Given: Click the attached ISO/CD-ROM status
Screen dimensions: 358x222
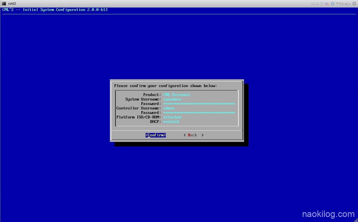Looking at the screenshot, I should [x=172, y=117].
